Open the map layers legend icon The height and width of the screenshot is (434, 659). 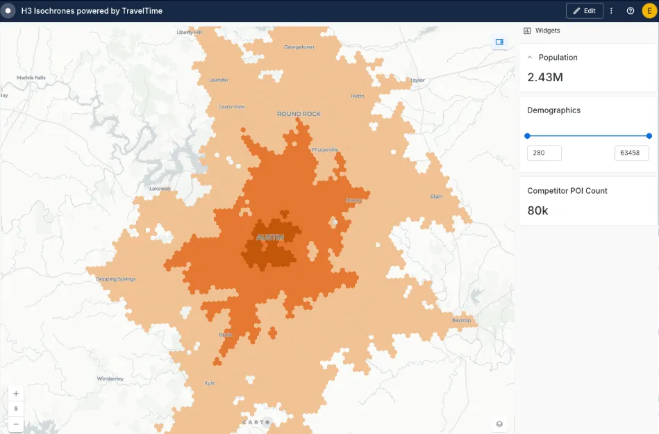click(x=499, y=424)
